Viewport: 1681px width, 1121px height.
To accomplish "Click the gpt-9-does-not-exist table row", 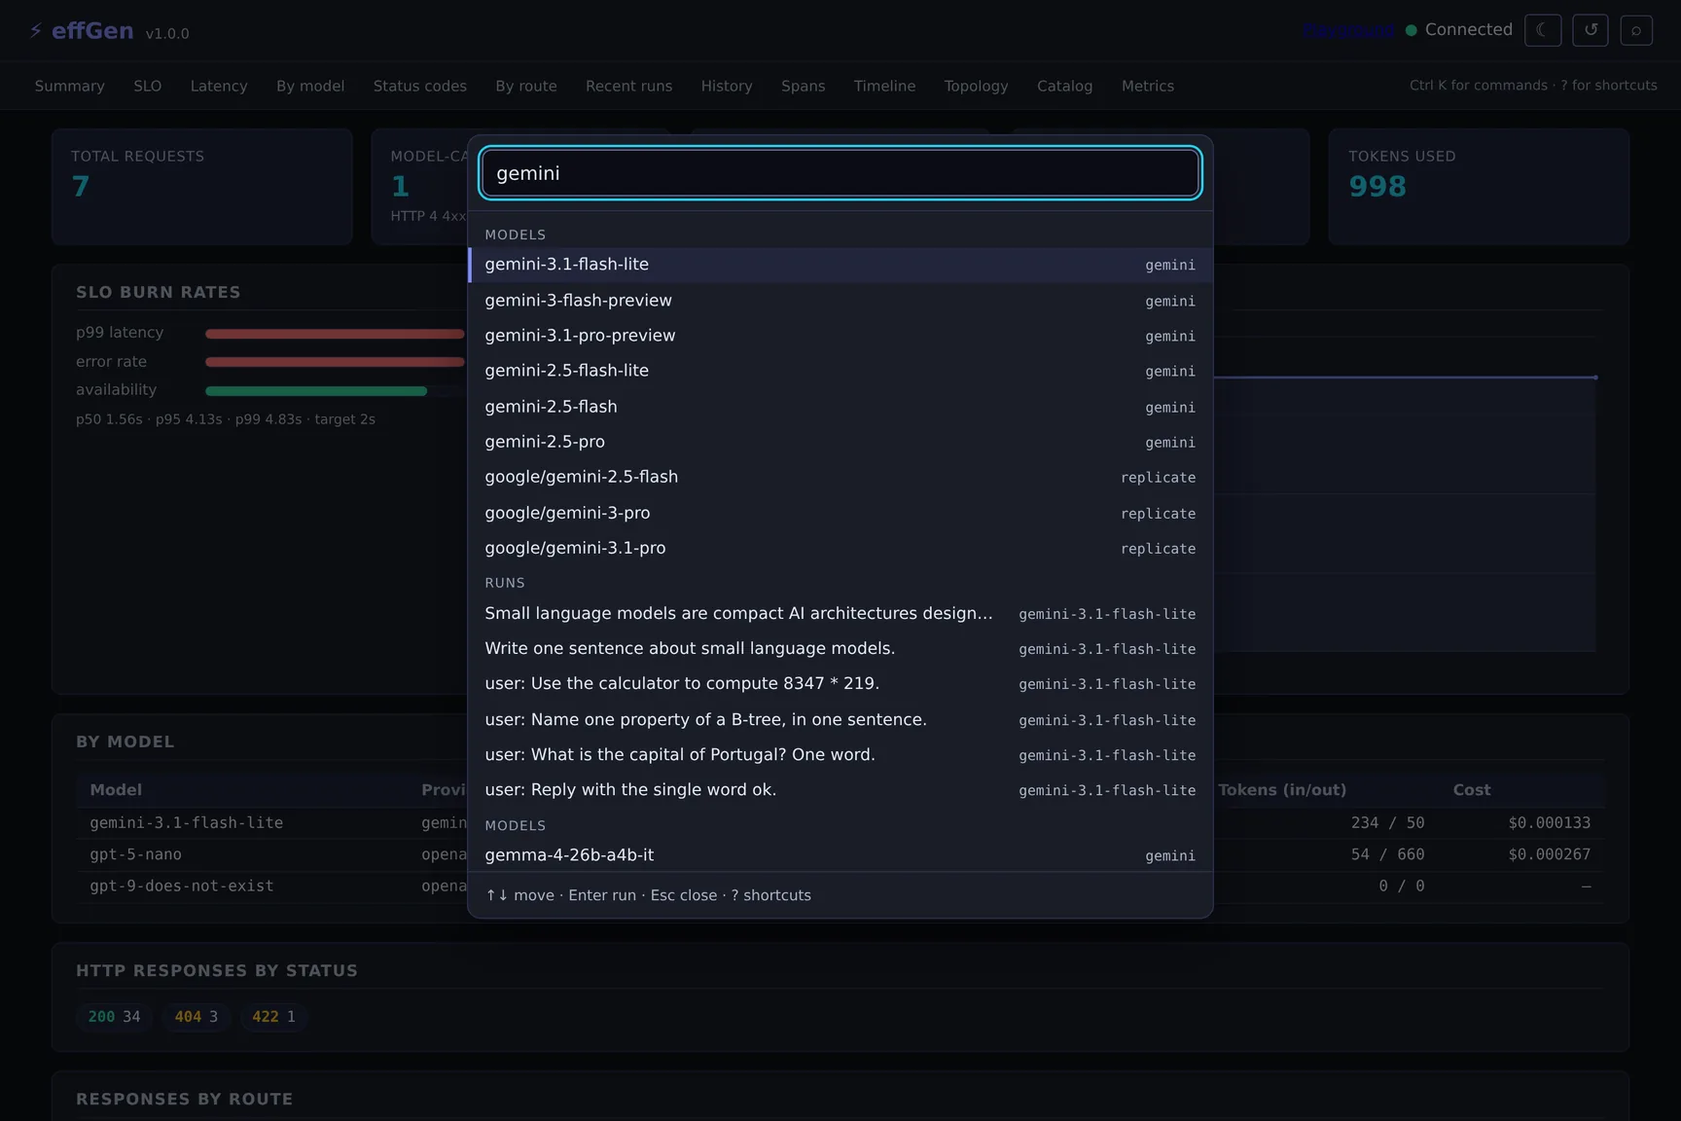I will 272,886.
